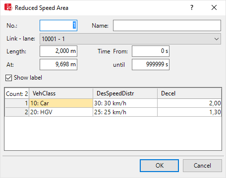Select the Length field showing 2,000 m
Image resolution: width=226 pixels, height=178 pixels.
tap(58, 51)
